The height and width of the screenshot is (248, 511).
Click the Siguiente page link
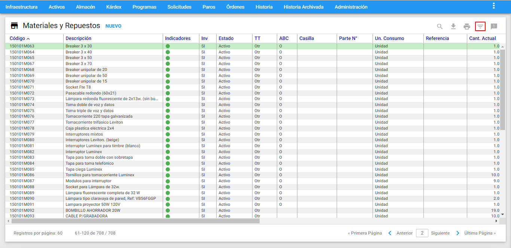(x=440, y=233)
